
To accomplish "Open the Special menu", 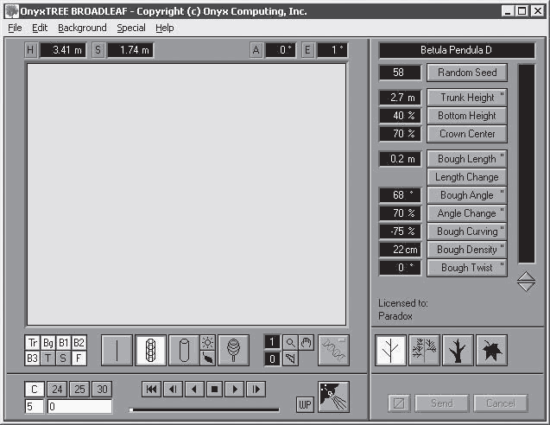I will [x=131, y=28].
